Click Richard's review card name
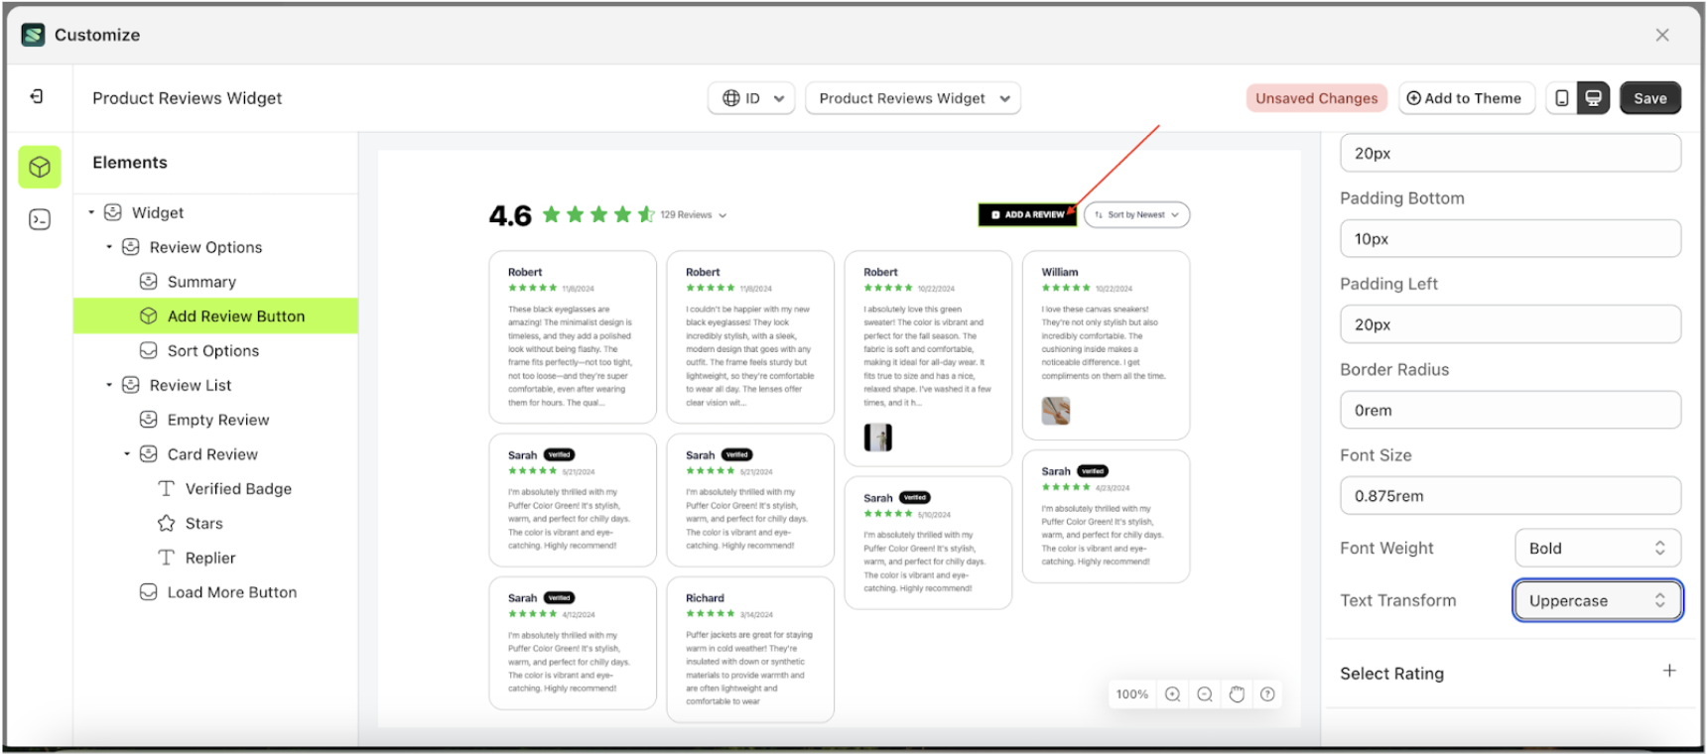This screenshot has height=754, width=1707. click(705, 598)
